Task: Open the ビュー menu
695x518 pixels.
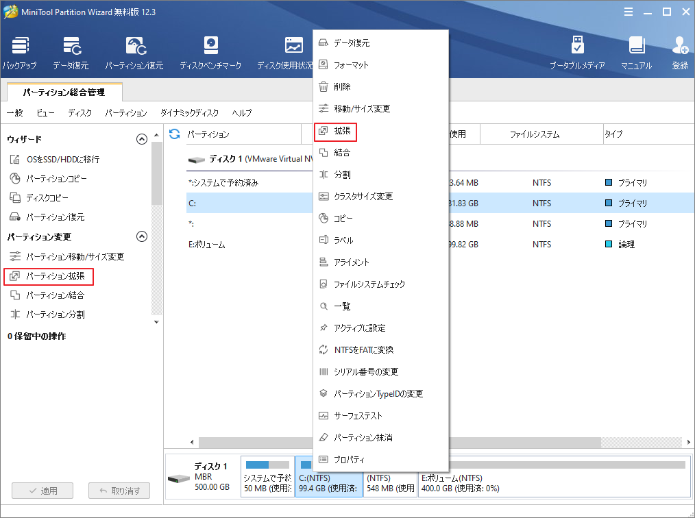Action: [45, 112]
